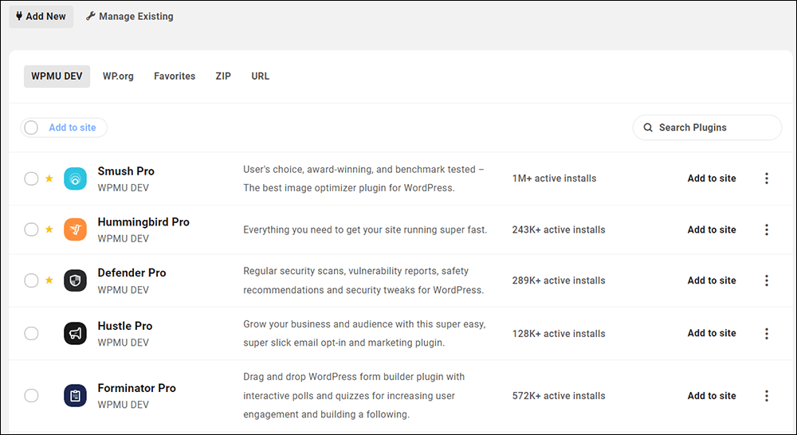Click Defender description about security scans
Viewport: 797px width, 435px height.
click(x=363, y=280)
